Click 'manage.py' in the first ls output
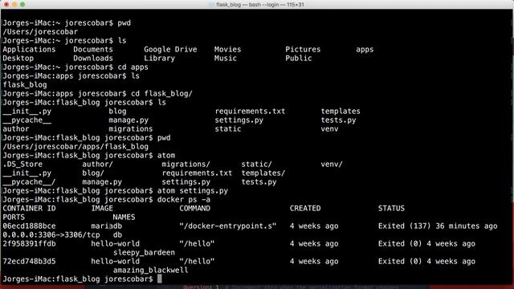 128,120
